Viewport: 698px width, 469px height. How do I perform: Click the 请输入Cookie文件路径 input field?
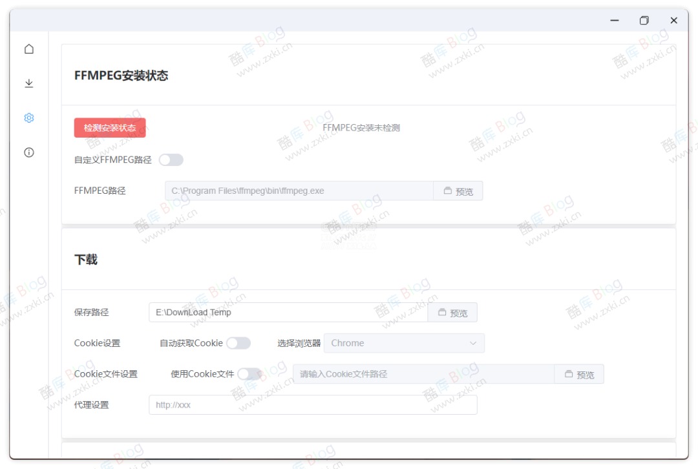423,373
